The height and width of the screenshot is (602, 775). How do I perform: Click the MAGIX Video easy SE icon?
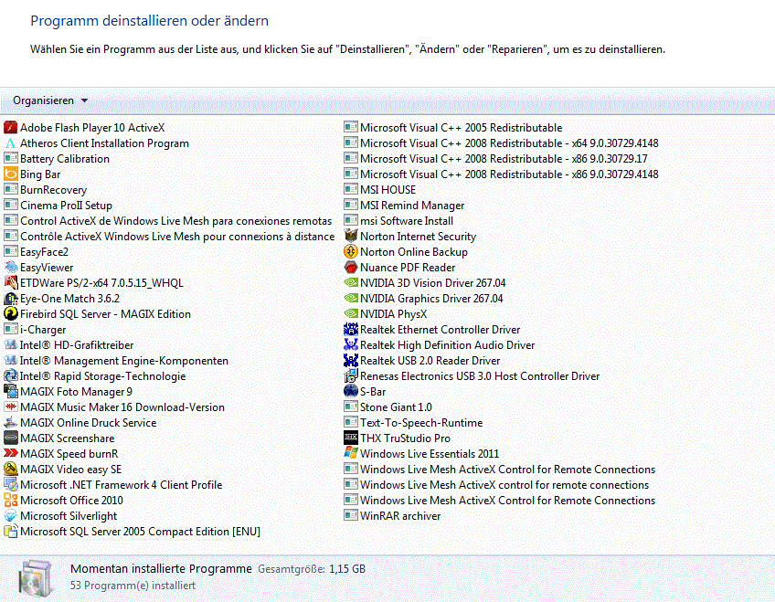(x=10, y=470)
